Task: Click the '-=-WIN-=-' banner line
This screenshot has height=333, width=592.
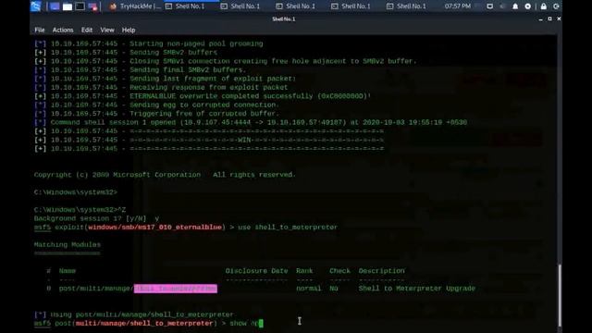Action: 209,140
